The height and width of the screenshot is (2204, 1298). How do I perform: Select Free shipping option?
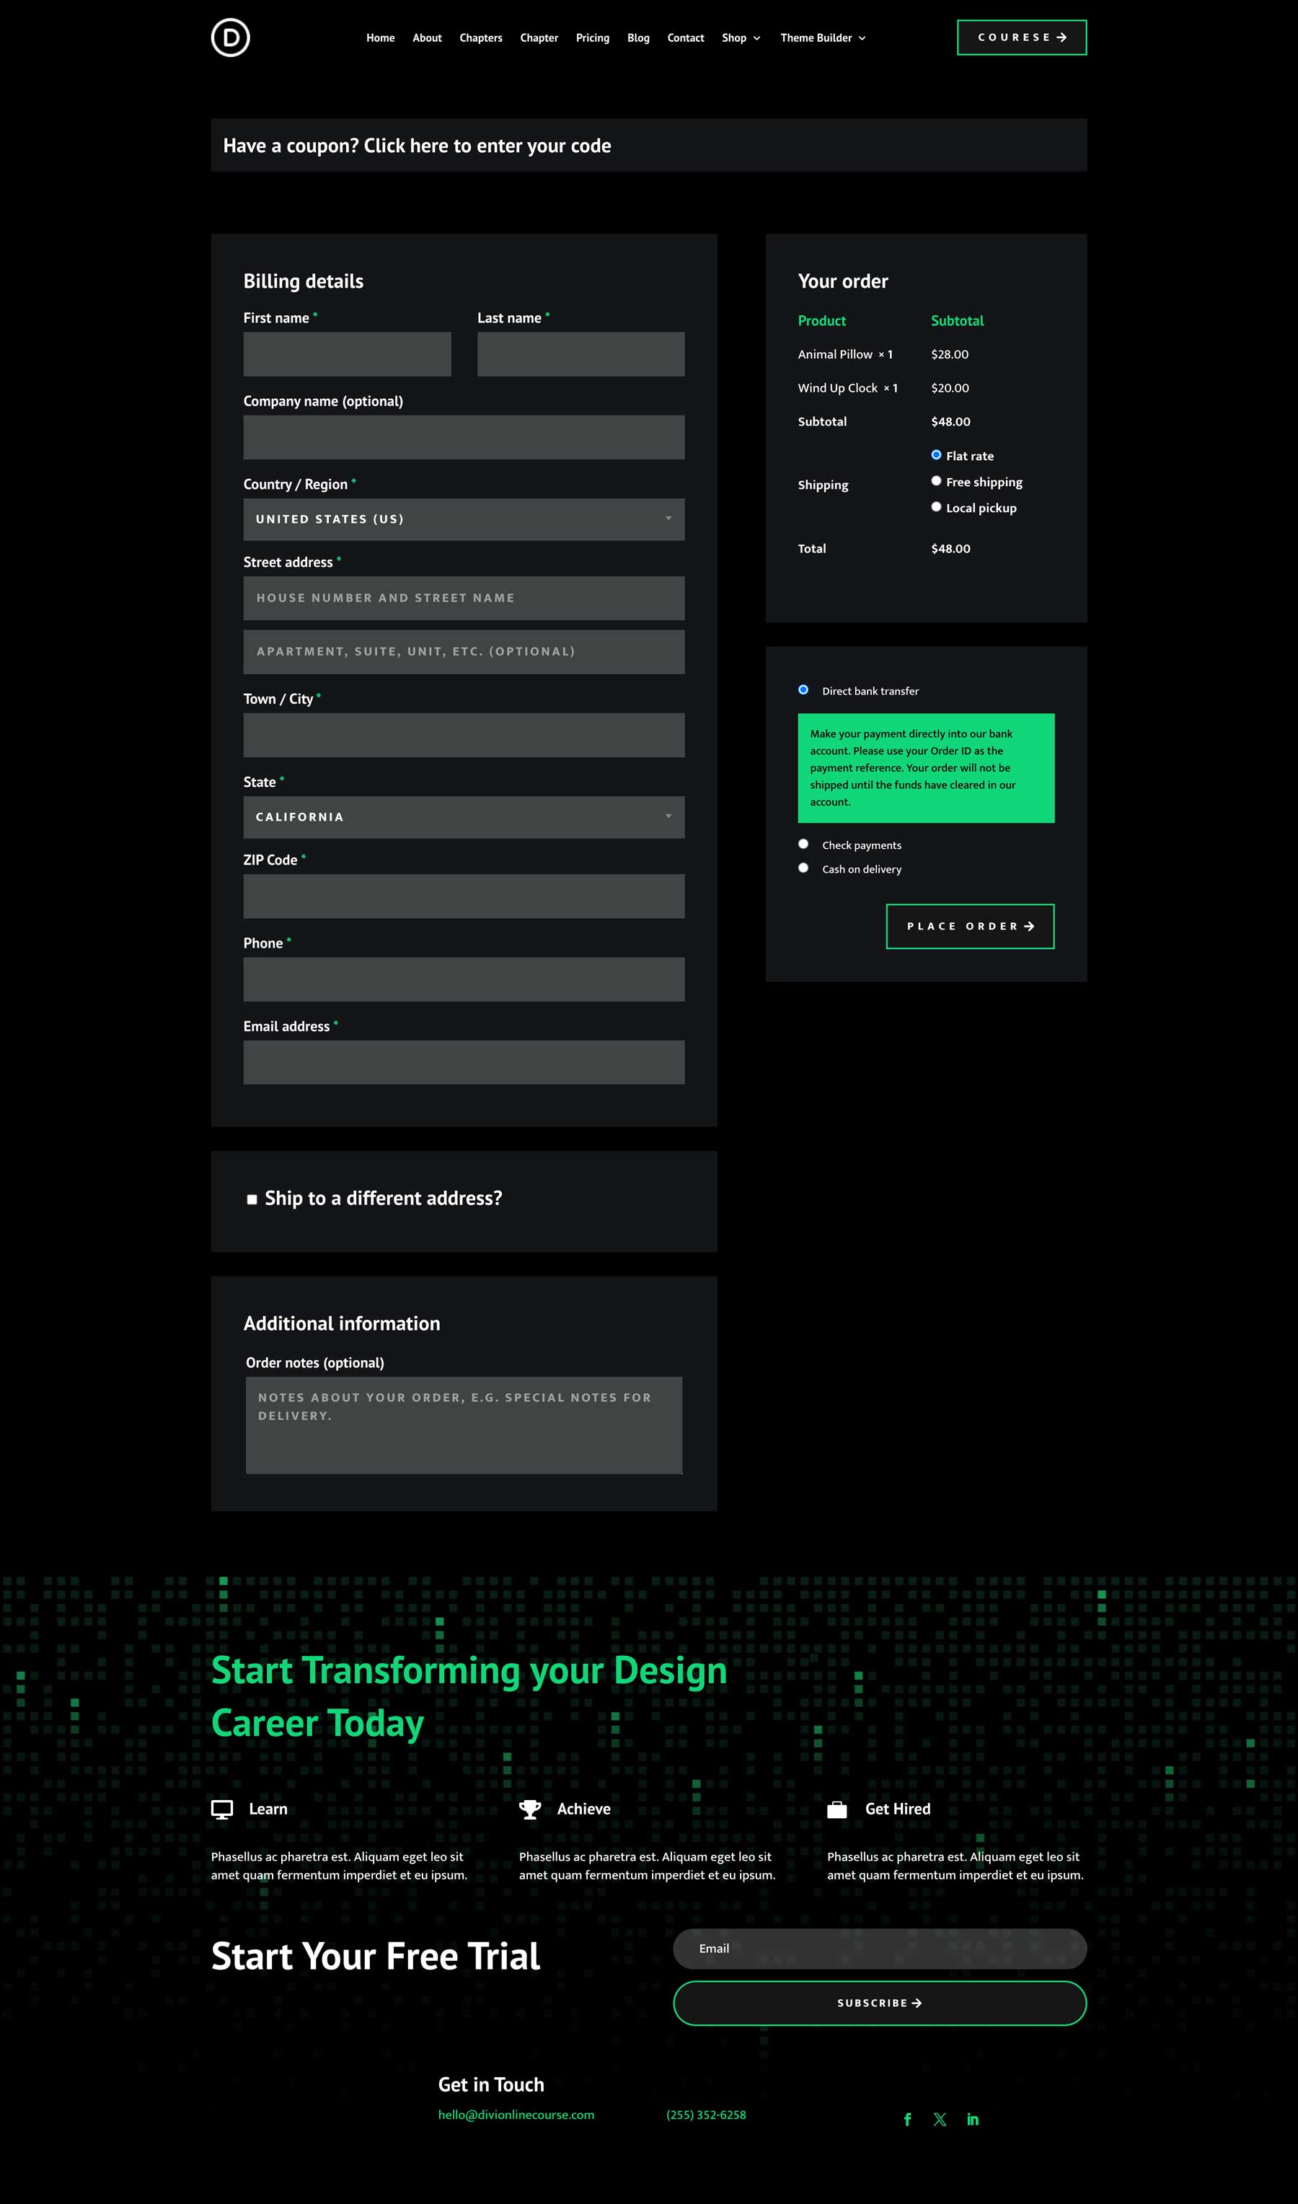click(936, 481)
